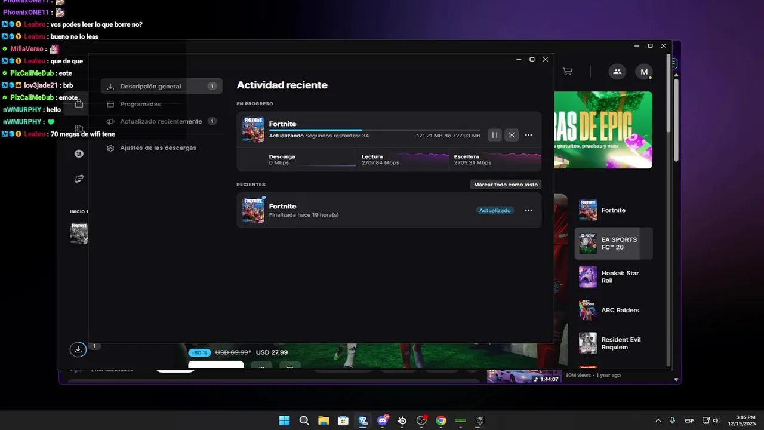The height and width of the screenshot is (430, 764).
Task: Click the MillaVerso username in chat
Action: click(x=27, y=49)
